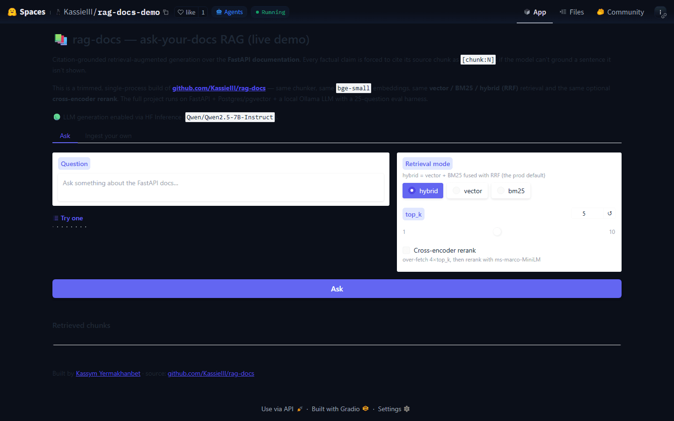Open Use via API
The width and height of the screenshot is (674, 421).
pyautogui.click(x=282, y=409)
